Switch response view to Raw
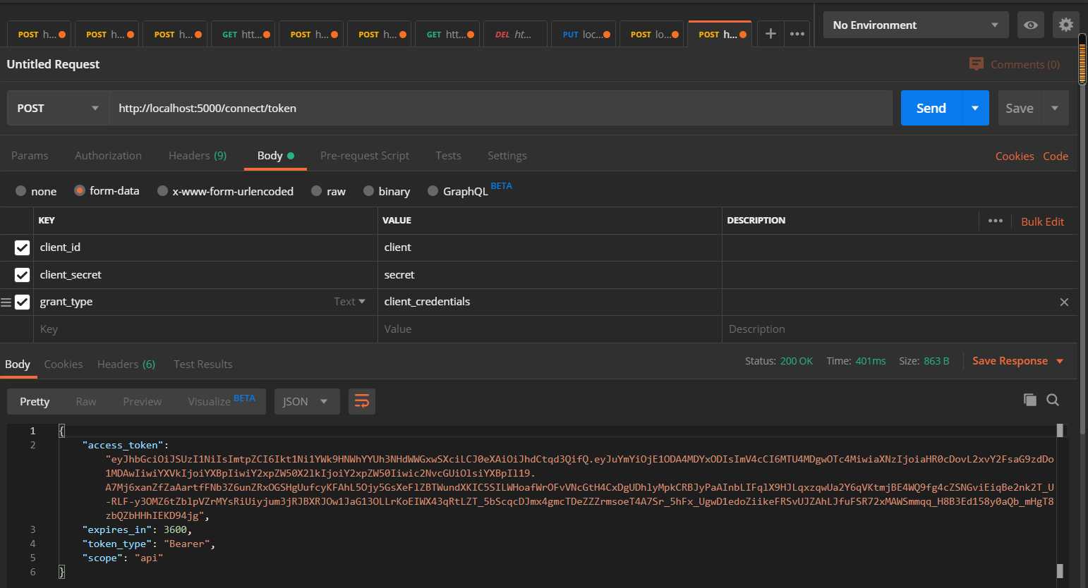This screenshot has height=588, width=1088. point(86,401)
